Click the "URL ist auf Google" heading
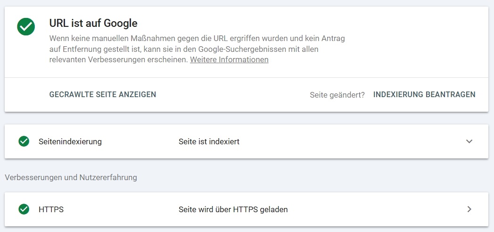494x232 pixels. (93, 23)
